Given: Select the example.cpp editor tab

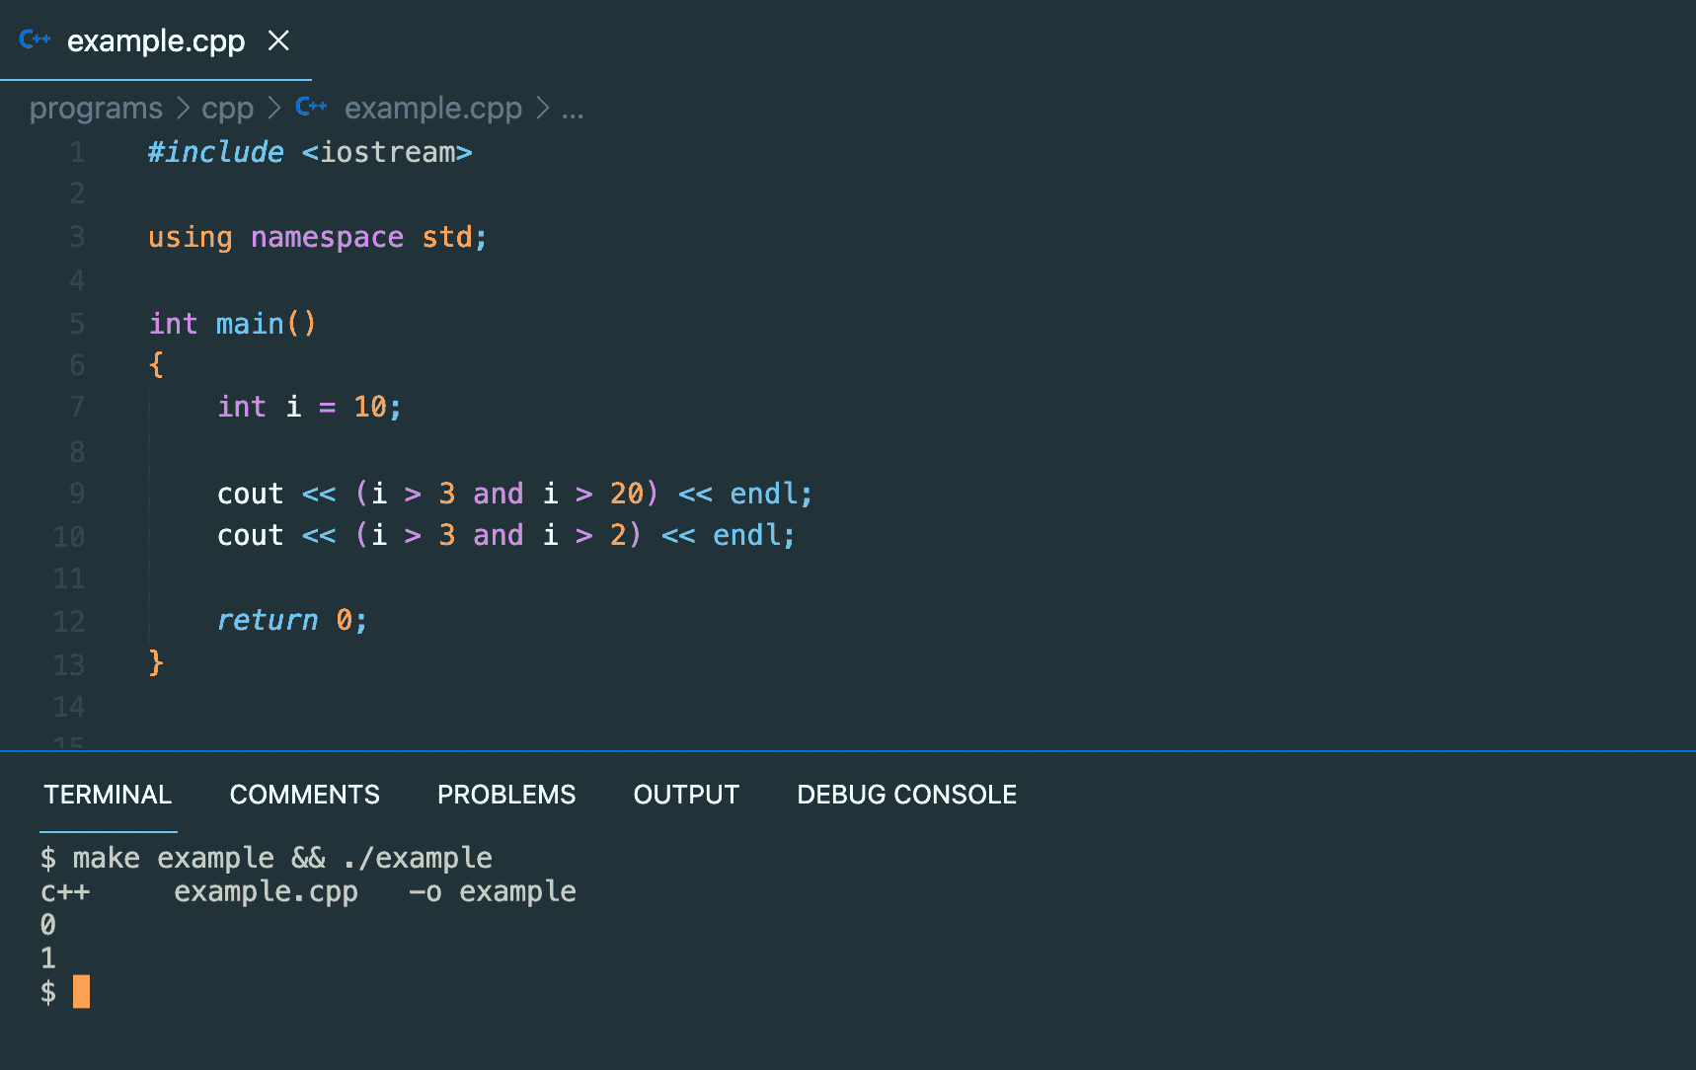Looking at the screenshot, I should [x=156, y=40].
